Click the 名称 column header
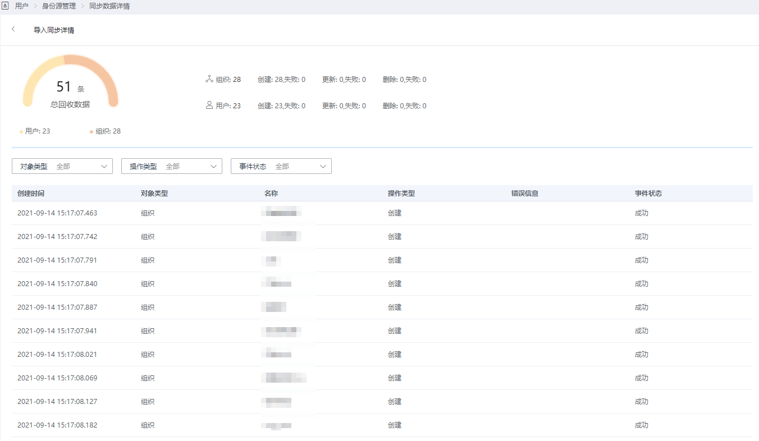Viewport: 759px width, 441px height. pyautogui.click(x=271, y=194)
